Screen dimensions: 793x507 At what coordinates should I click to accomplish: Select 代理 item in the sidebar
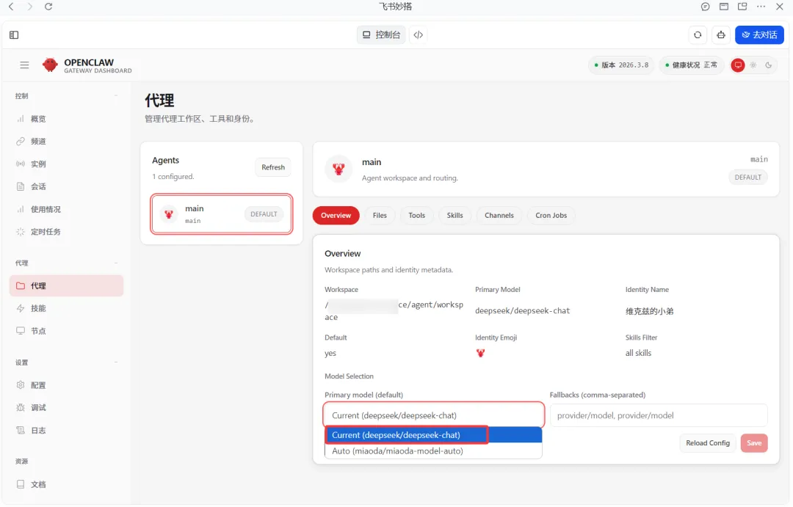(x=66, y=285)
